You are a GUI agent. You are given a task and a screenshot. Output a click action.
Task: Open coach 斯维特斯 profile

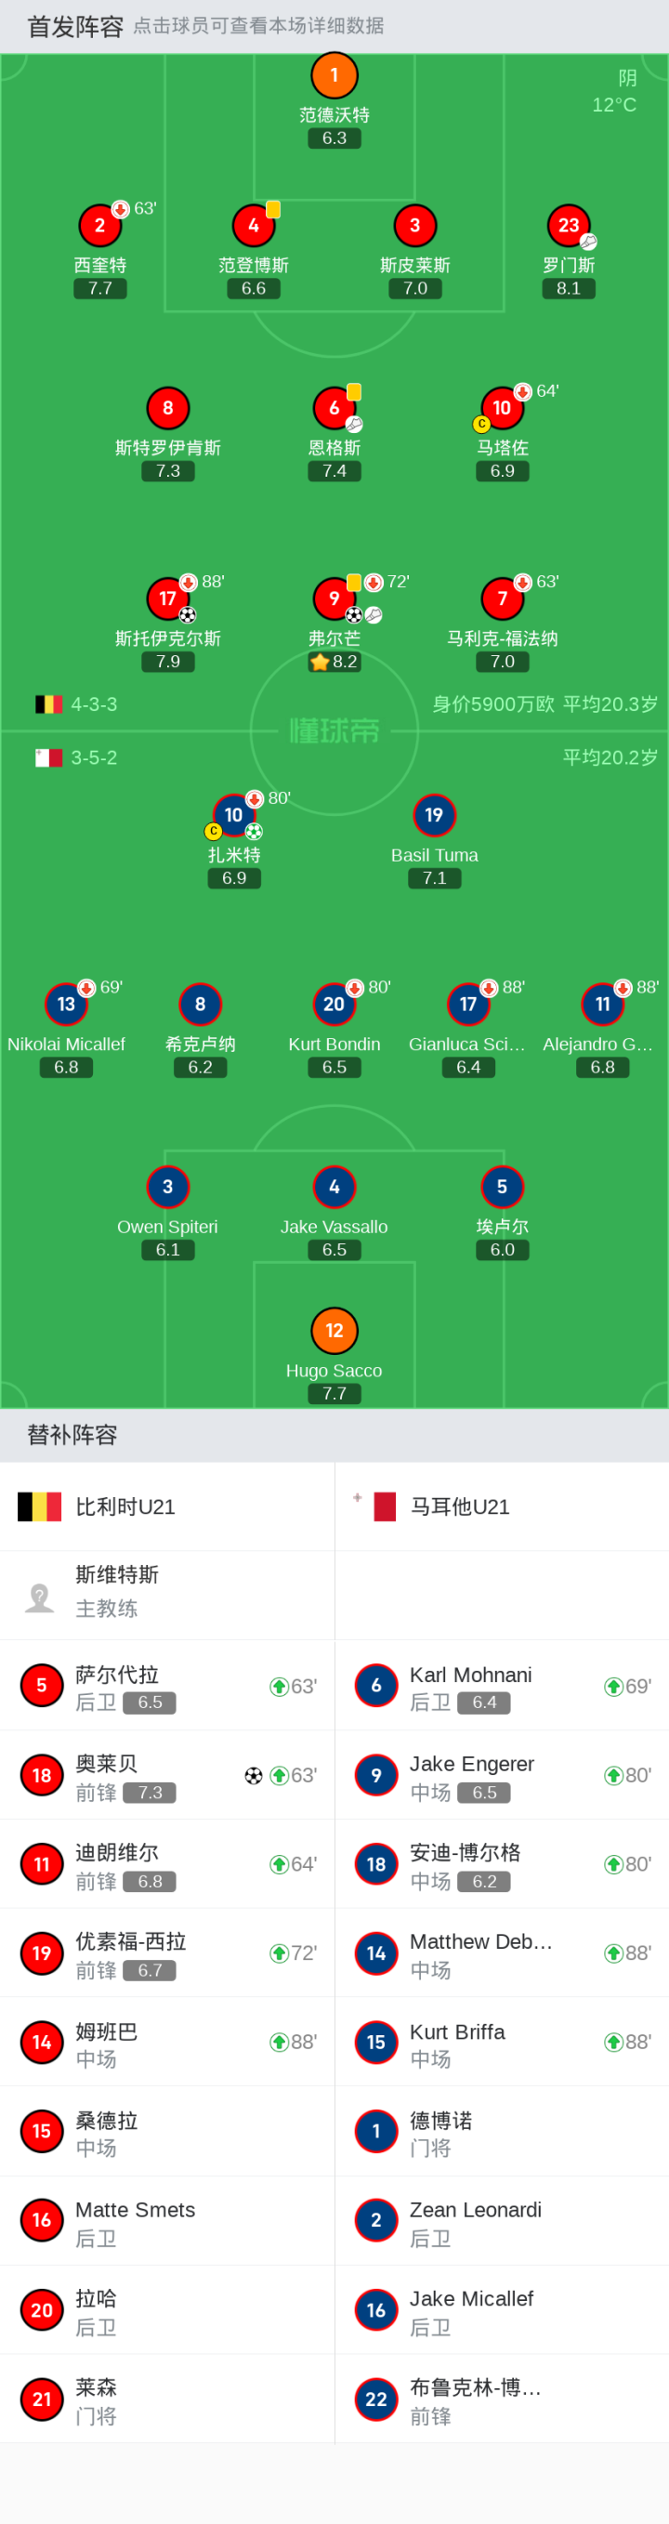167,1595
